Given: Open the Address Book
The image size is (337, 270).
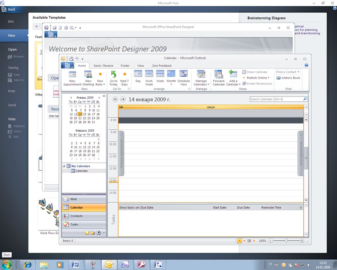Looking at the screenshot, I should tap(288, 78).
